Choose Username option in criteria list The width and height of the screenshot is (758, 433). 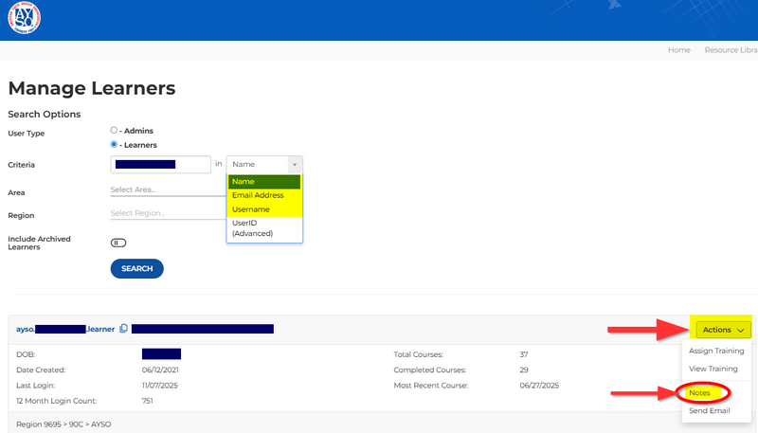pyautogui.click(x=263, y=209)
